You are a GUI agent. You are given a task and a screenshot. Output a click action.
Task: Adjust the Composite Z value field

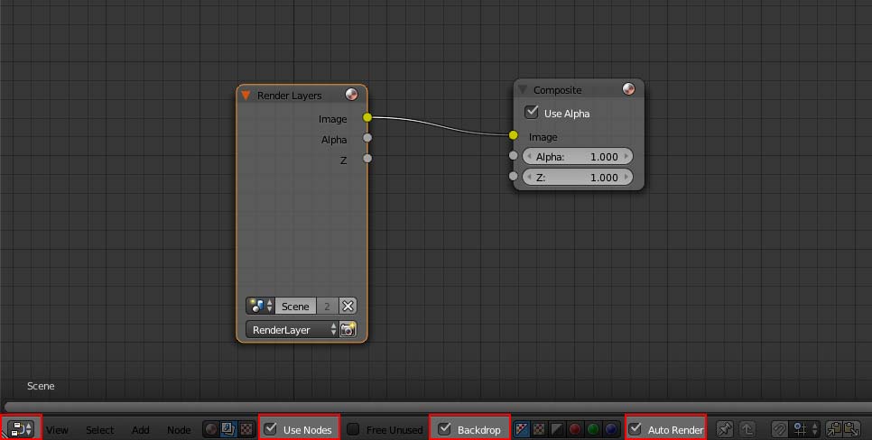pyautogui.click(x=577, y=178)
